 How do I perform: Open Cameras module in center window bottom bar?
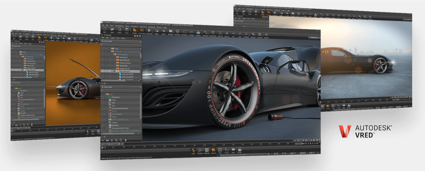click(x=213, y=151)
